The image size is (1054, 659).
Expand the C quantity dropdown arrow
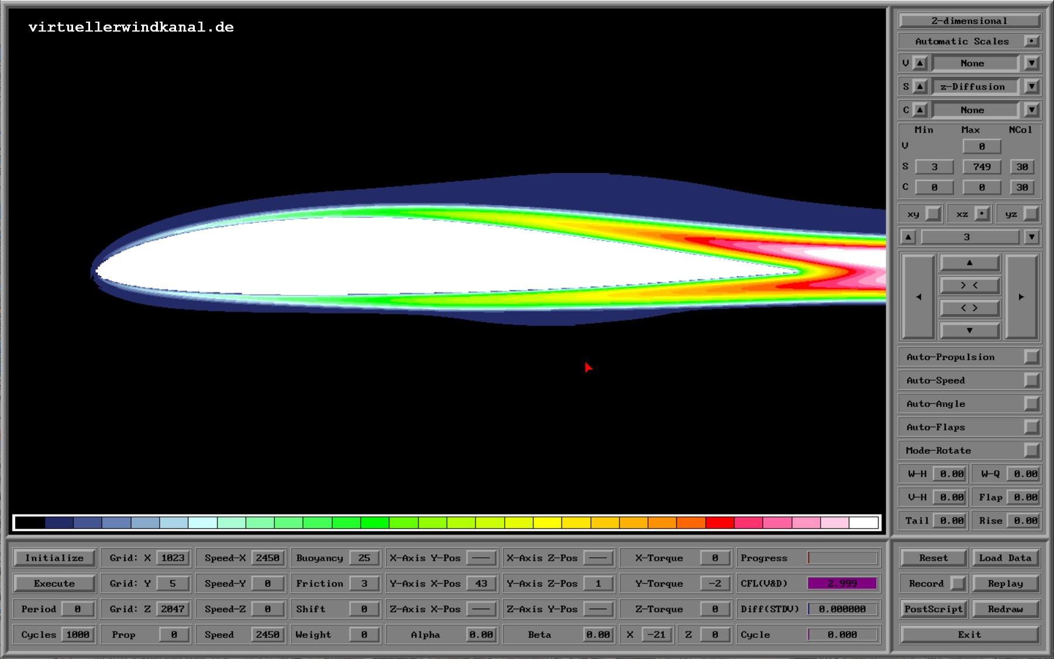[x=1032, y=110]
